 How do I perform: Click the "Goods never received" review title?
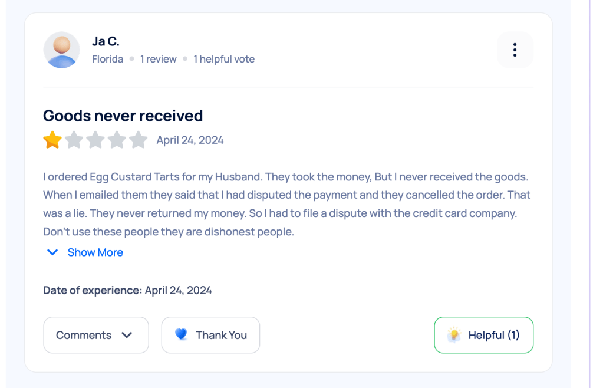click(x=123, y=116)
